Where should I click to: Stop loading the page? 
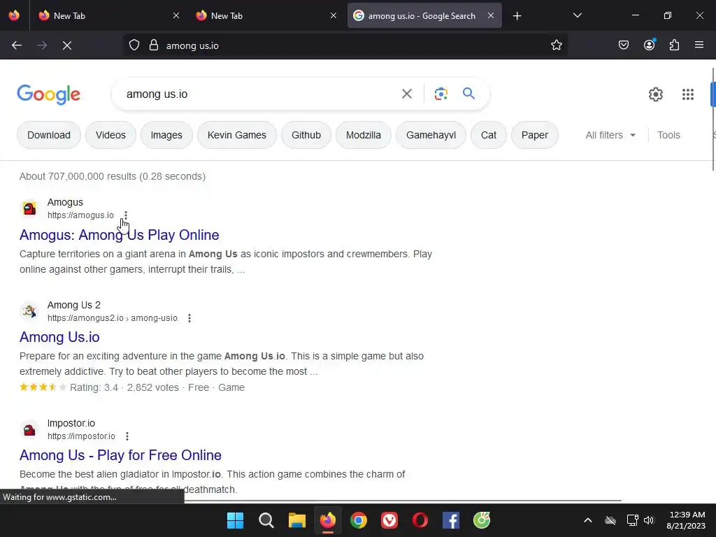[x=66, y=45]
